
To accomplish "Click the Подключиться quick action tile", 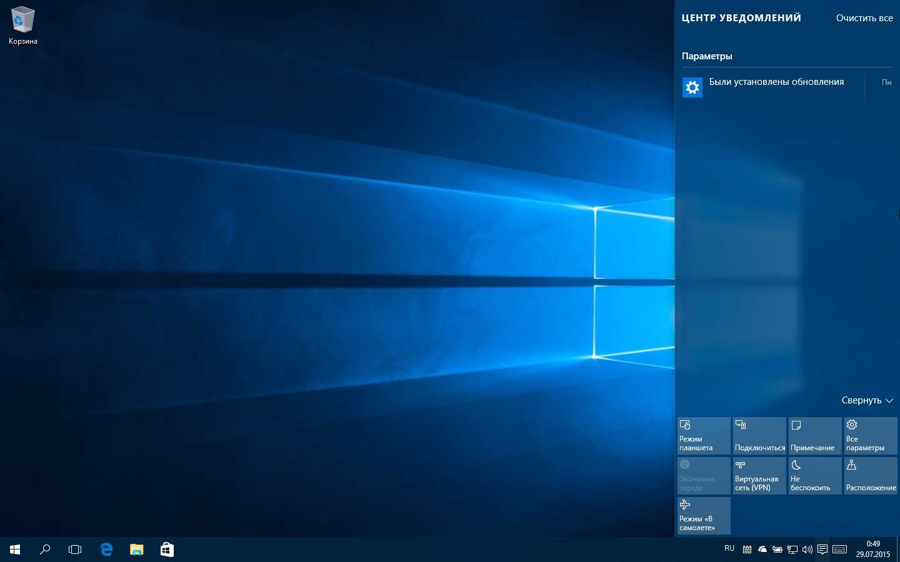I will click(x=759, y=436).
